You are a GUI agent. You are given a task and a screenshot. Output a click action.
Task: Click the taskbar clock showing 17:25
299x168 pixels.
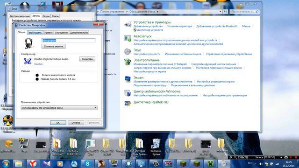289,164
